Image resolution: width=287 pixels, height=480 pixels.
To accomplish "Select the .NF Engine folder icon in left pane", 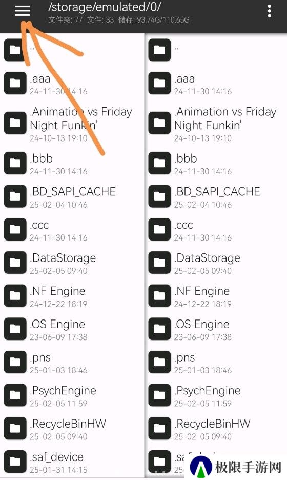I will coord(15,295).
